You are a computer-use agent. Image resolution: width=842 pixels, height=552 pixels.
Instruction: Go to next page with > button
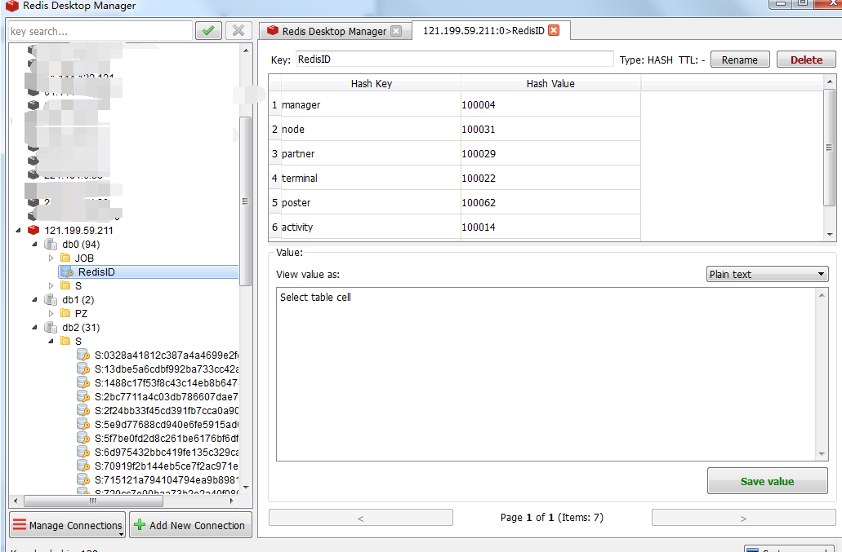tap(743, 518)
